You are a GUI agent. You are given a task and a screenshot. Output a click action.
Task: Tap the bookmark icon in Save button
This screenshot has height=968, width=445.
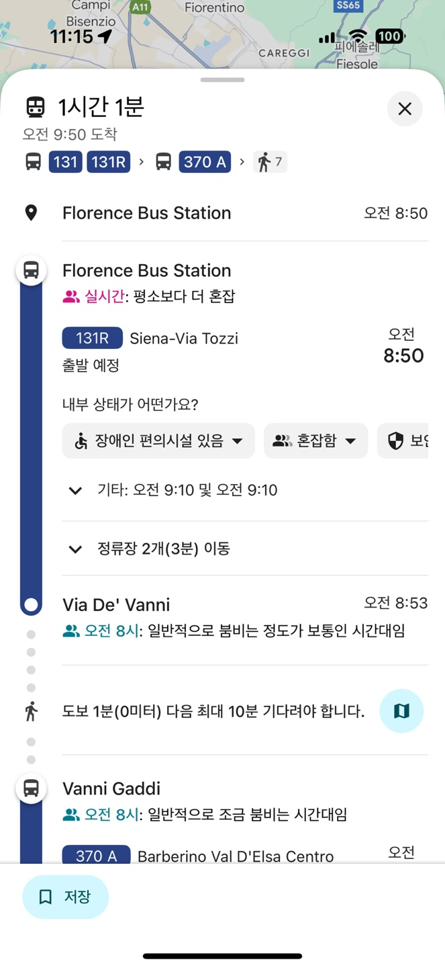46,897
